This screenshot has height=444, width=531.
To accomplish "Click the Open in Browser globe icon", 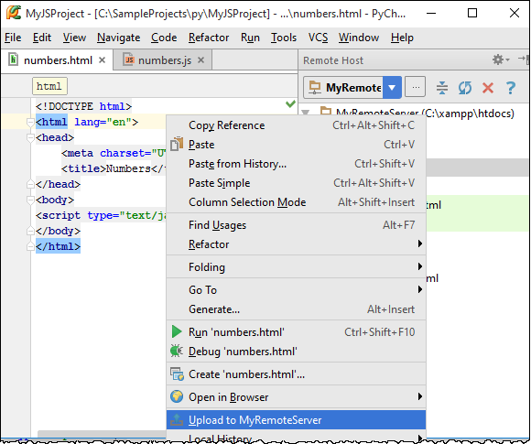I will click(177, 396).
